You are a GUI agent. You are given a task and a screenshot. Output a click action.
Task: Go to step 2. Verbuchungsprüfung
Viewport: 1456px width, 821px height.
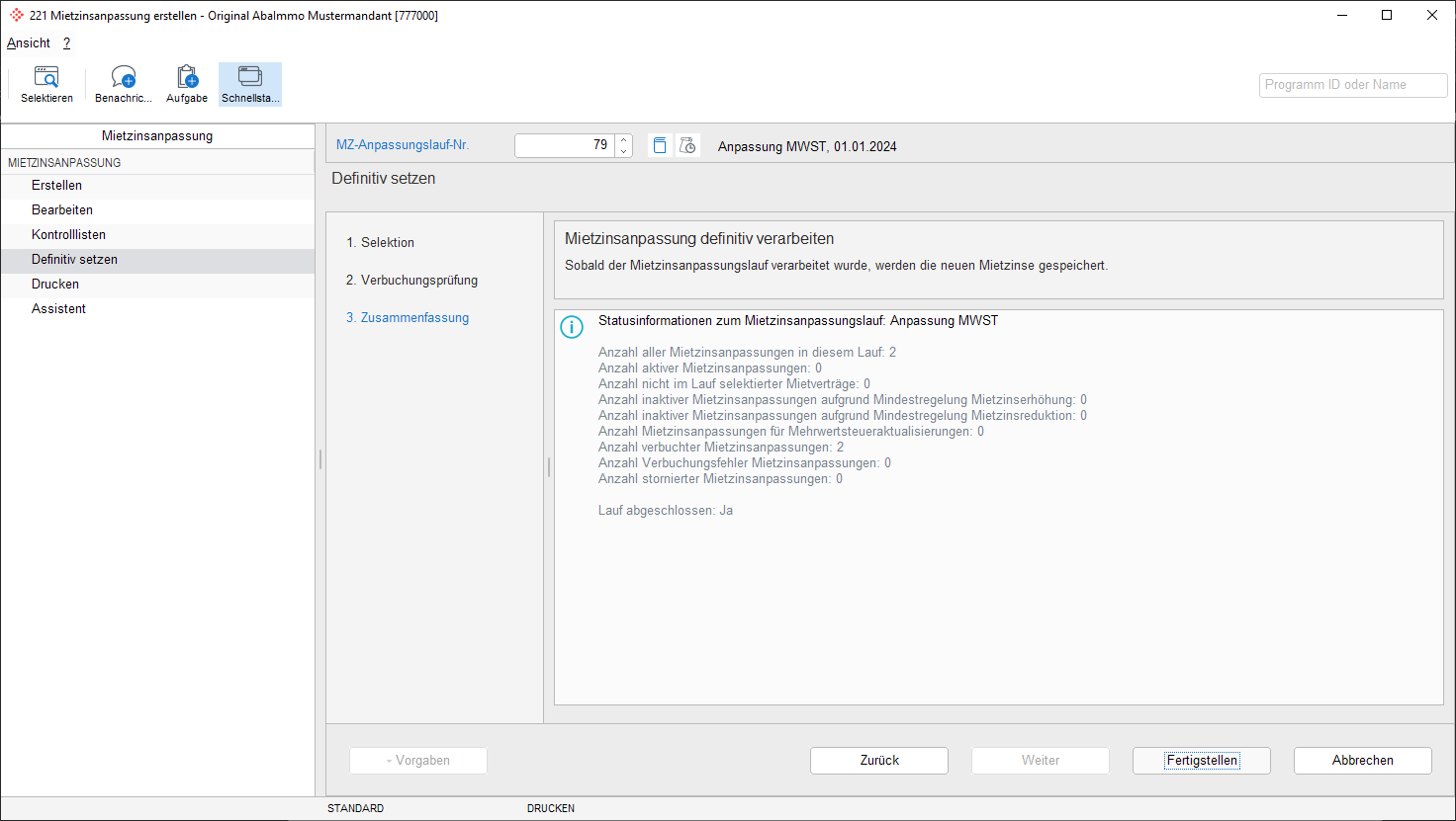tap(411, 281)
